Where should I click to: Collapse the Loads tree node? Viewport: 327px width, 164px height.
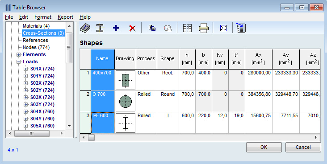(19, 61)
